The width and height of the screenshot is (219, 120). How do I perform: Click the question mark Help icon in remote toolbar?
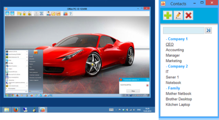pyautogui.click(x=71, y=13)
